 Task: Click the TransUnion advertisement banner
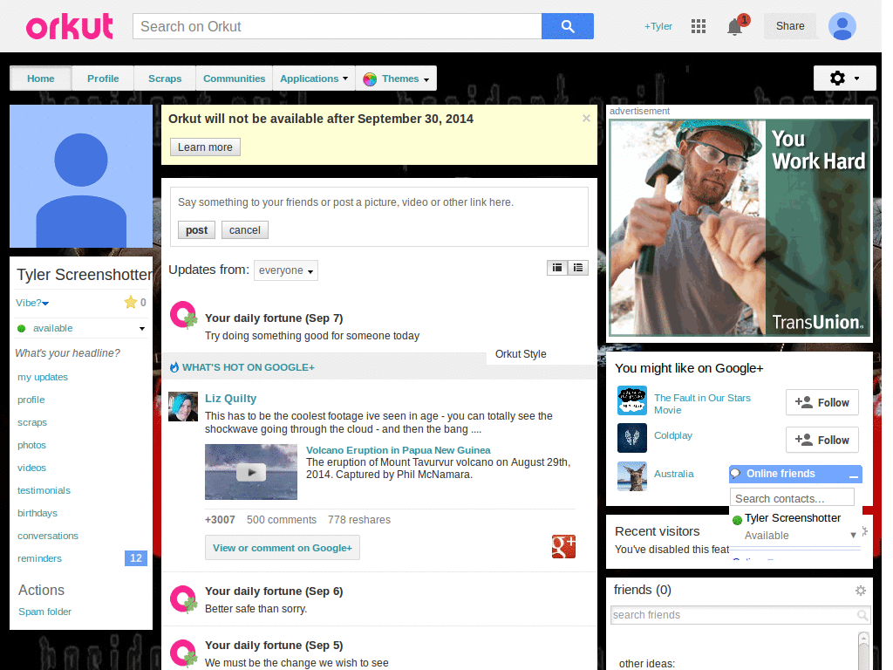(x=740, y=228)
